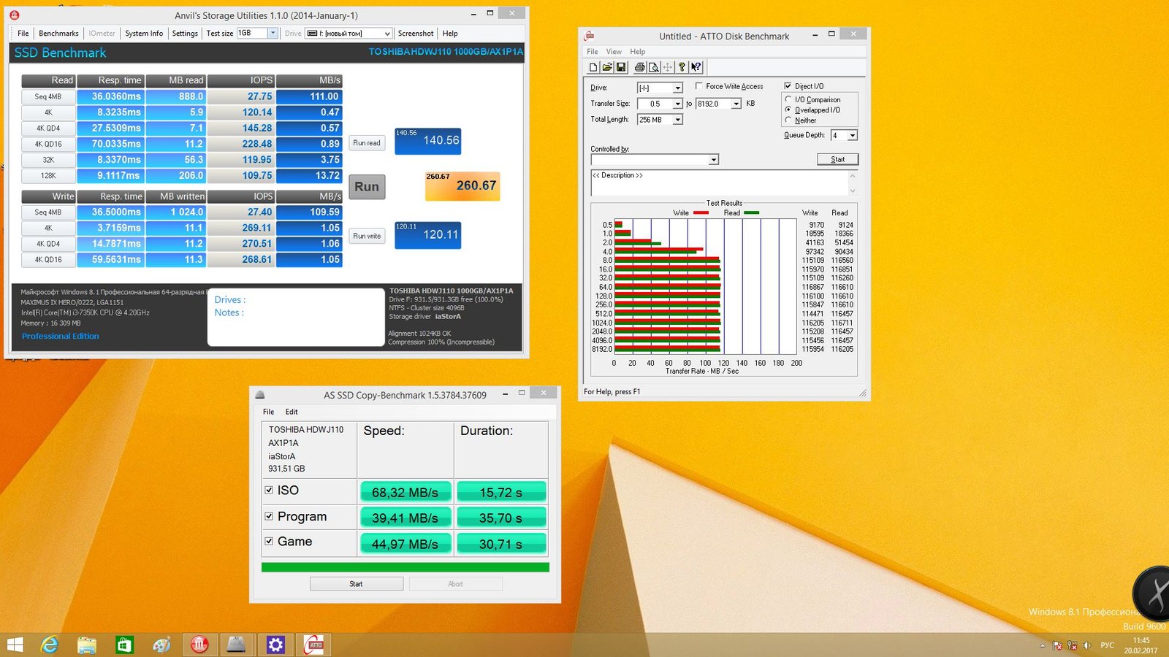Click the Action Center flag tray icon
1169x657 pixels.
click(1057, 645)
